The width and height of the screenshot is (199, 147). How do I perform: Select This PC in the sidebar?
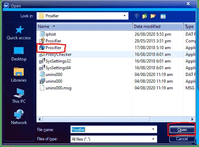(x=19, y=96)
